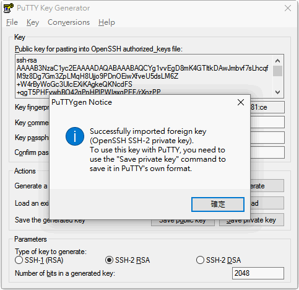Open the Key menu
The height and width of the screenshot is (290, 299).
[x=33, y=22]
